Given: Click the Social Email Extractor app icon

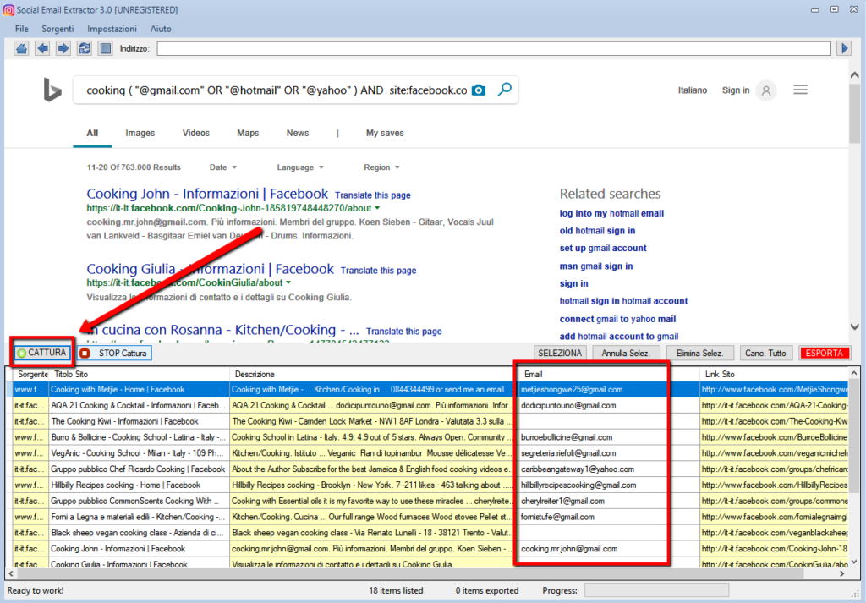Looking at the screenshot, I should point(8,10).
